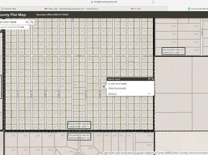The width and height of the screenshot is (208, 155).
Task: Maximize the Search result popup
Action: (149, 79)
